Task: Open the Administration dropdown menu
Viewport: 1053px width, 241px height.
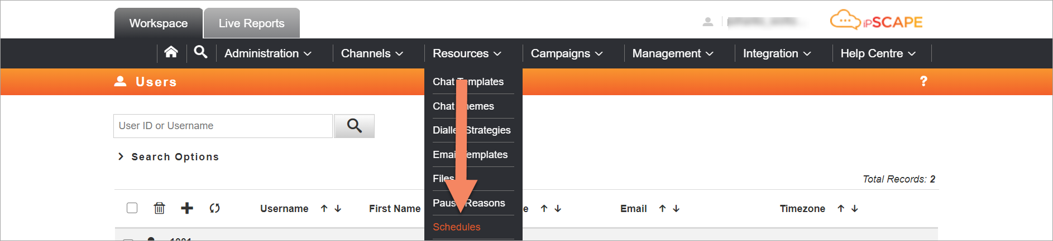Action: click(268, 53)
